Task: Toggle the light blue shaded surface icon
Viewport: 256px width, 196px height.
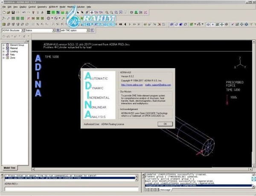Action: [172, 24]
